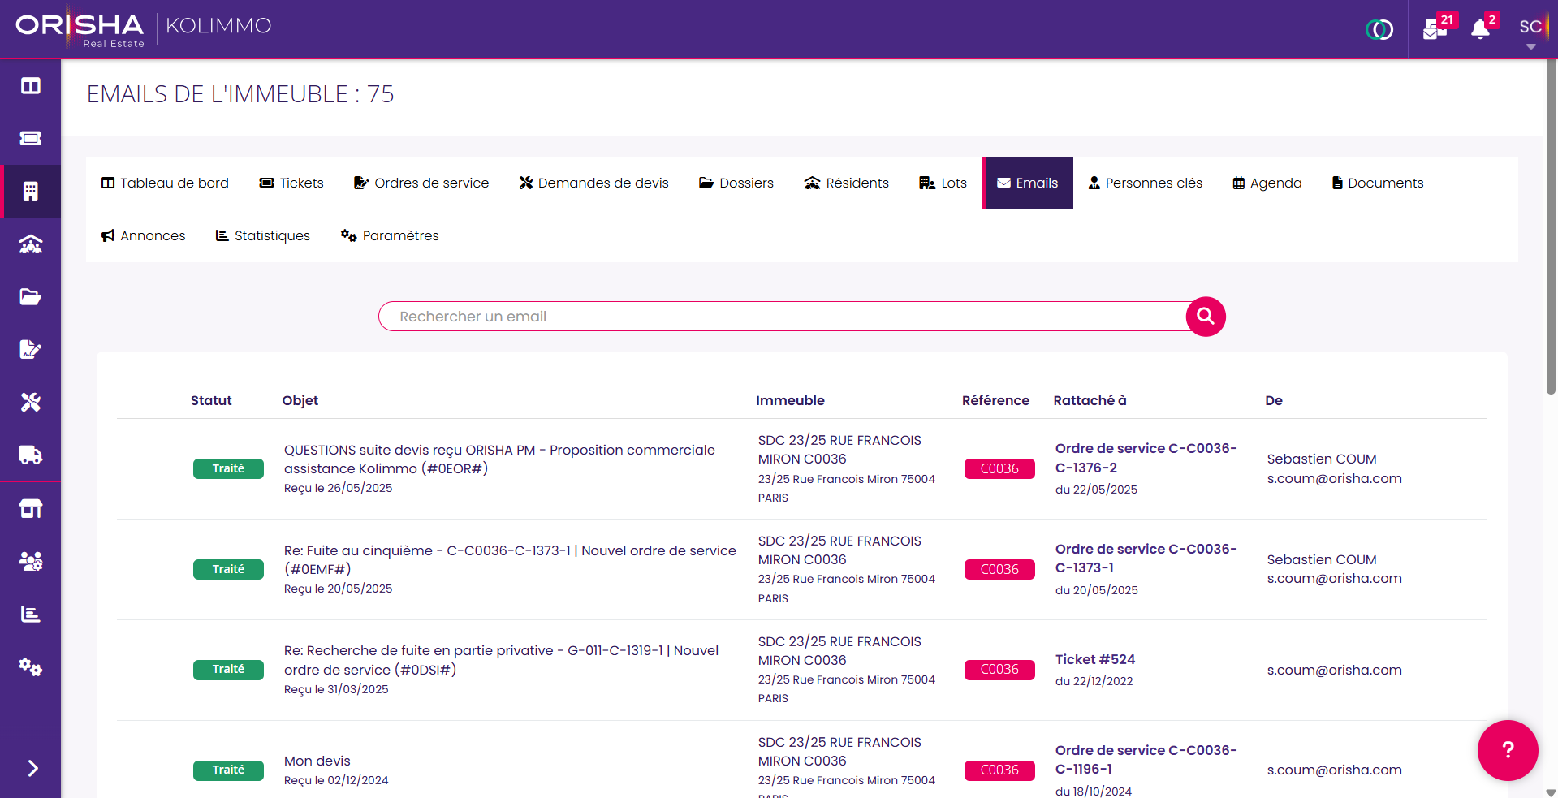Open the store icon in sidebar
The height and width of the screenshot is (798, 1558).
31,509
